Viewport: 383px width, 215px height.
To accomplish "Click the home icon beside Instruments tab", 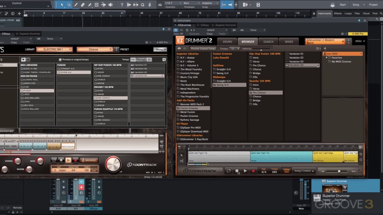I will (314, 13).
